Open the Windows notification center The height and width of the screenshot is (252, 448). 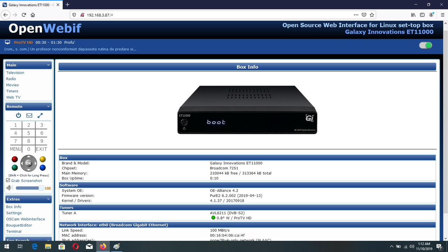(x=439, y=246)
